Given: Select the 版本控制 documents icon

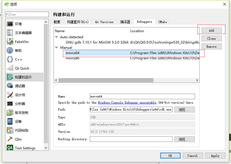Looking at the screenshot, I should click(x=10, y=113).
